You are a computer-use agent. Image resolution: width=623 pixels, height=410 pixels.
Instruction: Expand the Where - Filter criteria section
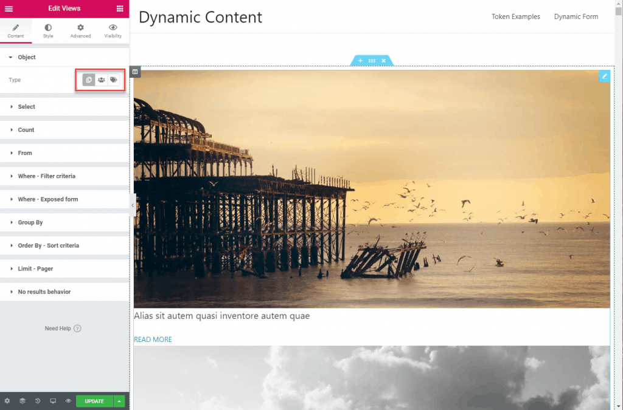(x=46, y=176)
